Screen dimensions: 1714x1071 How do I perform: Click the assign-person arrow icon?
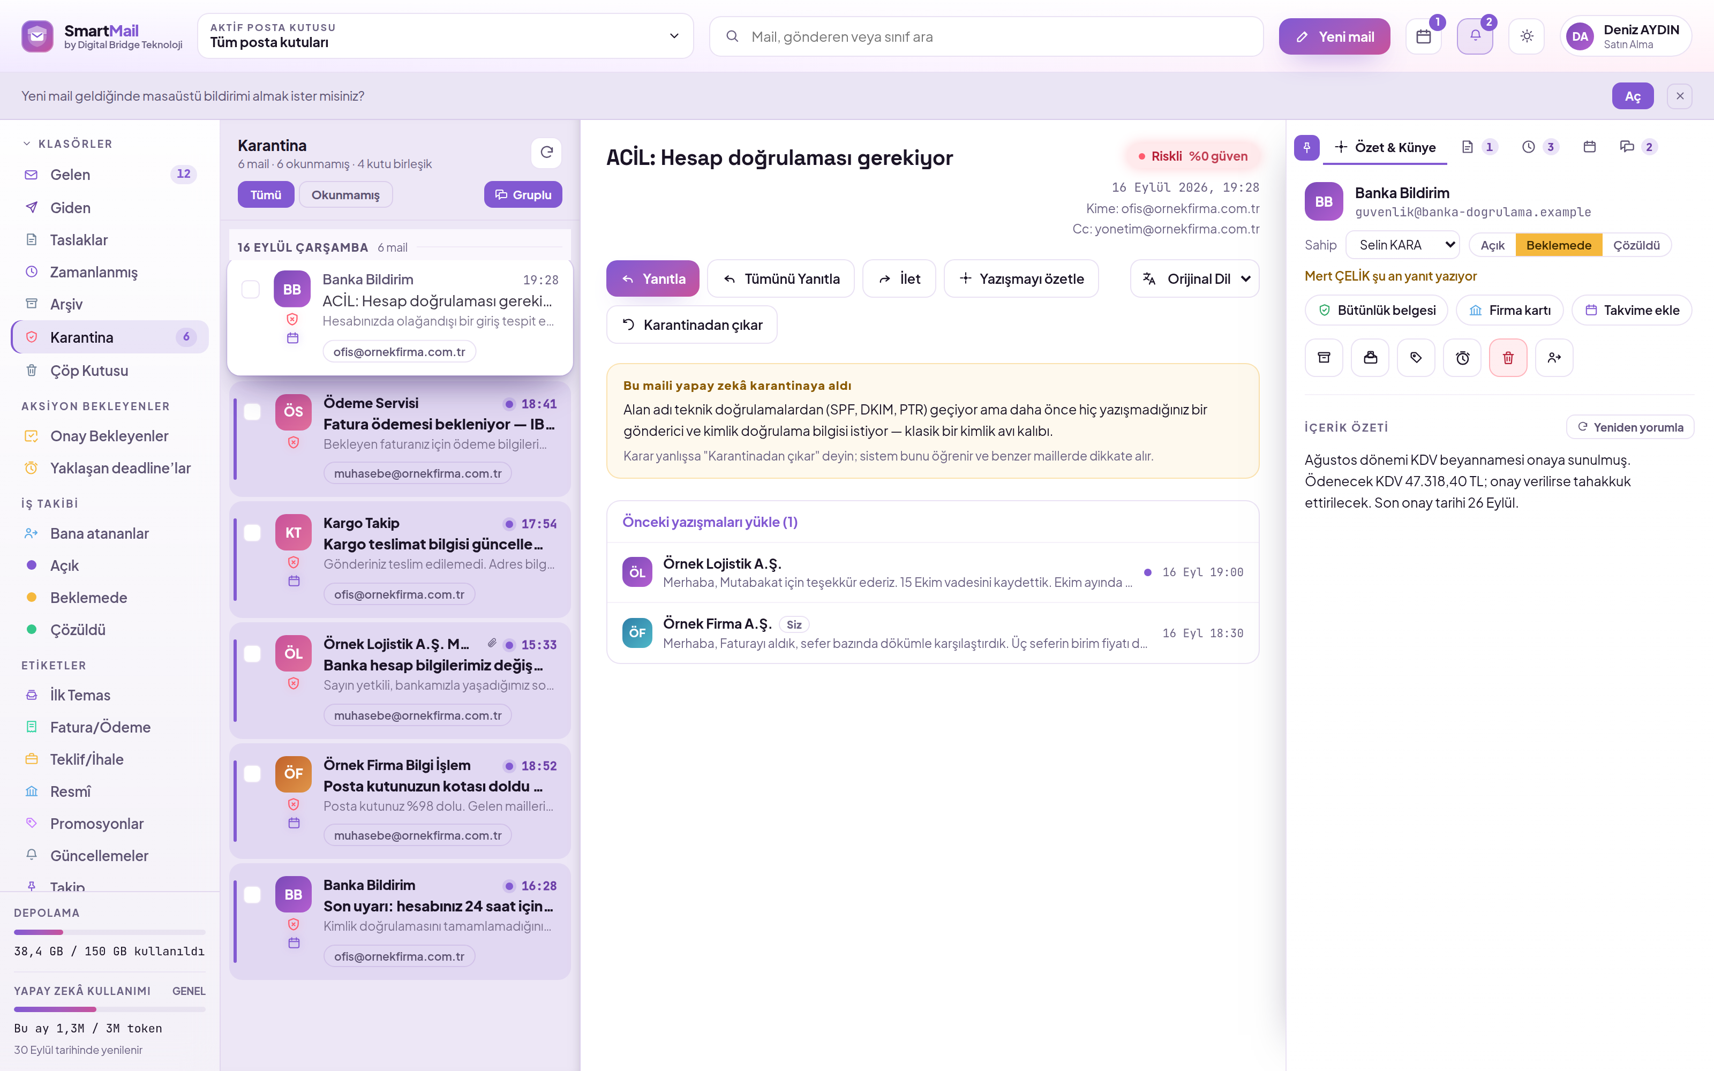tap(1554, 358)
